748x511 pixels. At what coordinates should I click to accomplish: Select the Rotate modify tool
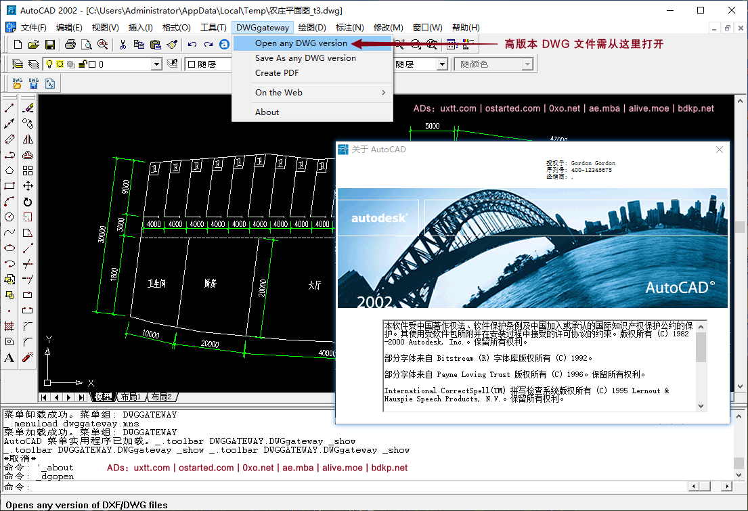click(28, 201)
